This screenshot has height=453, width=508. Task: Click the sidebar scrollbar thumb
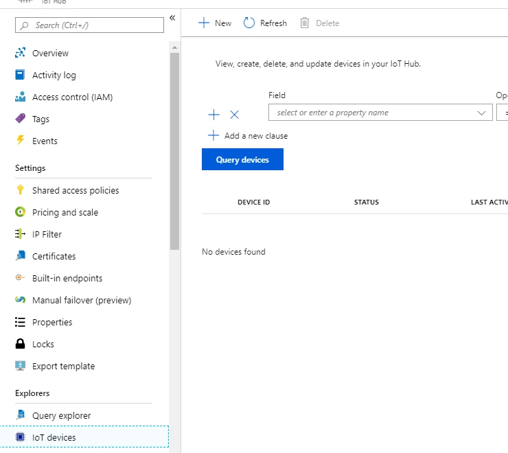[174, 151]
